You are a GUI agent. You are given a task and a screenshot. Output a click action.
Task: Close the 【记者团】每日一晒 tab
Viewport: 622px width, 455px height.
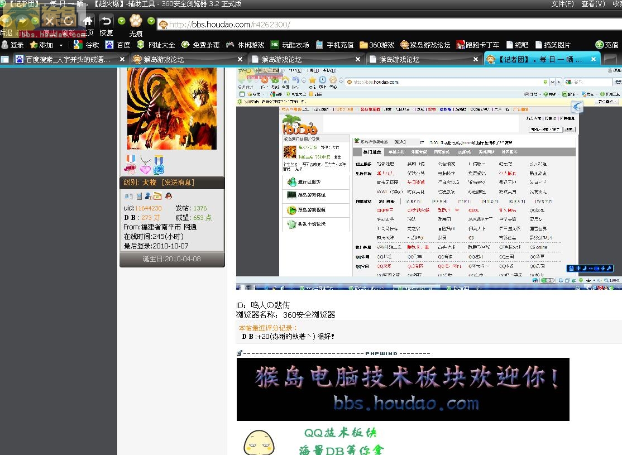pyautogui.click(x=594, y=60)
